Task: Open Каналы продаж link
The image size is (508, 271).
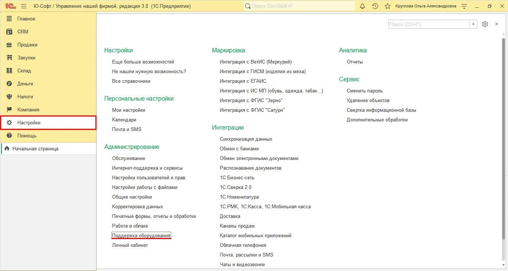Action: [x=237, y=226]
